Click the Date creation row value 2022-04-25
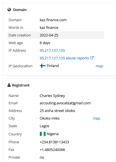 49,35
